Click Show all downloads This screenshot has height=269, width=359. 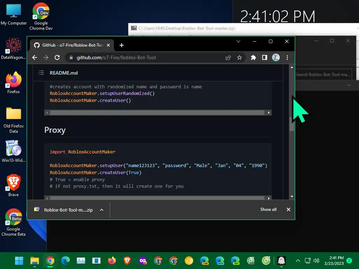[268, 209]
